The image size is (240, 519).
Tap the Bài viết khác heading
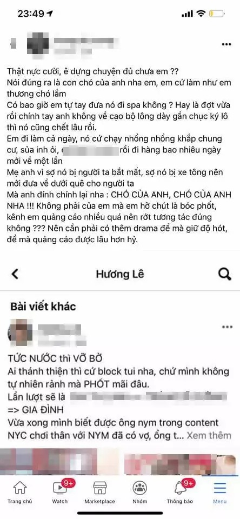pyautogui.click(x=43, y=306)
